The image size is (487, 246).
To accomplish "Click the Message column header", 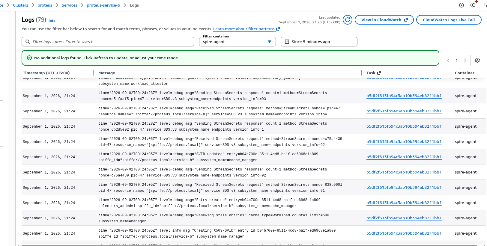I will pyautogui.click(x=106, y=73).
